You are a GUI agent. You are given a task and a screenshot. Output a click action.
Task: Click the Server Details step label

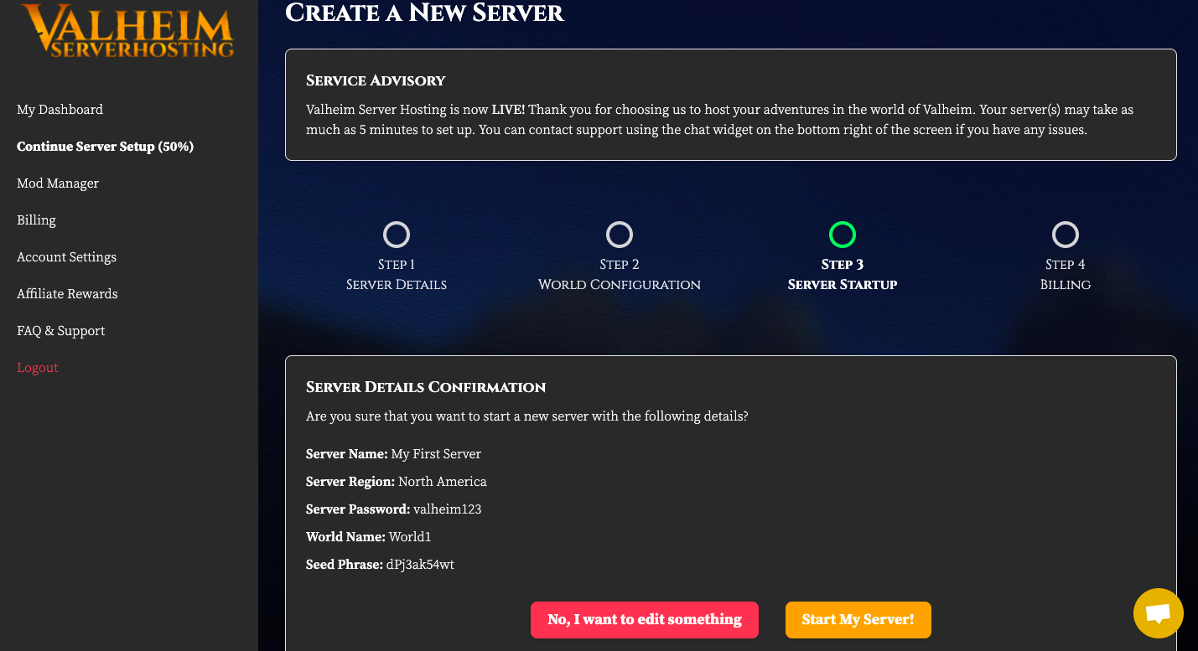point(397,285)
